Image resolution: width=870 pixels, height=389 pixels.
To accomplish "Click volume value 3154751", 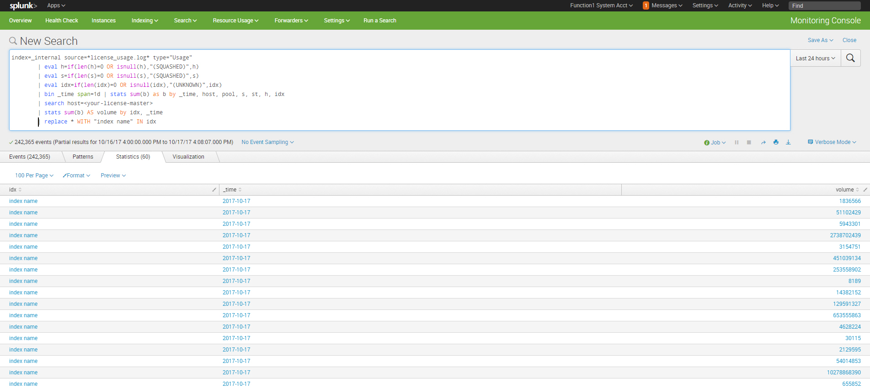I will click(850, 247).
